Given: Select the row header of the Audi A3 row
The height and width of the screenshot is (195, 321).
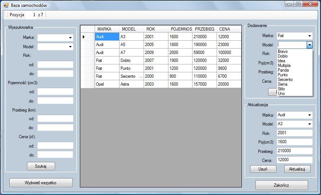Looking at the screenshot, I should tap(87, 37).
